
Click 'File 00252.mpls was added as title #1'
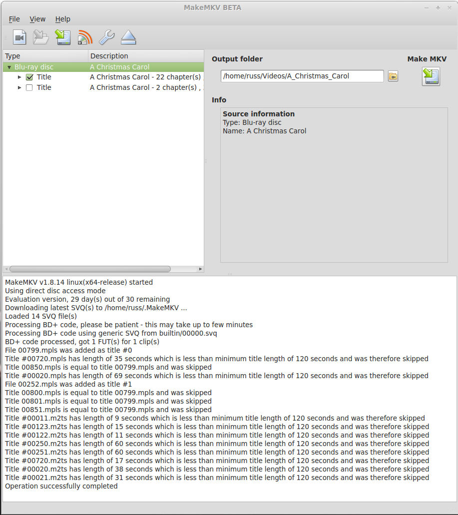coord(68,384)
